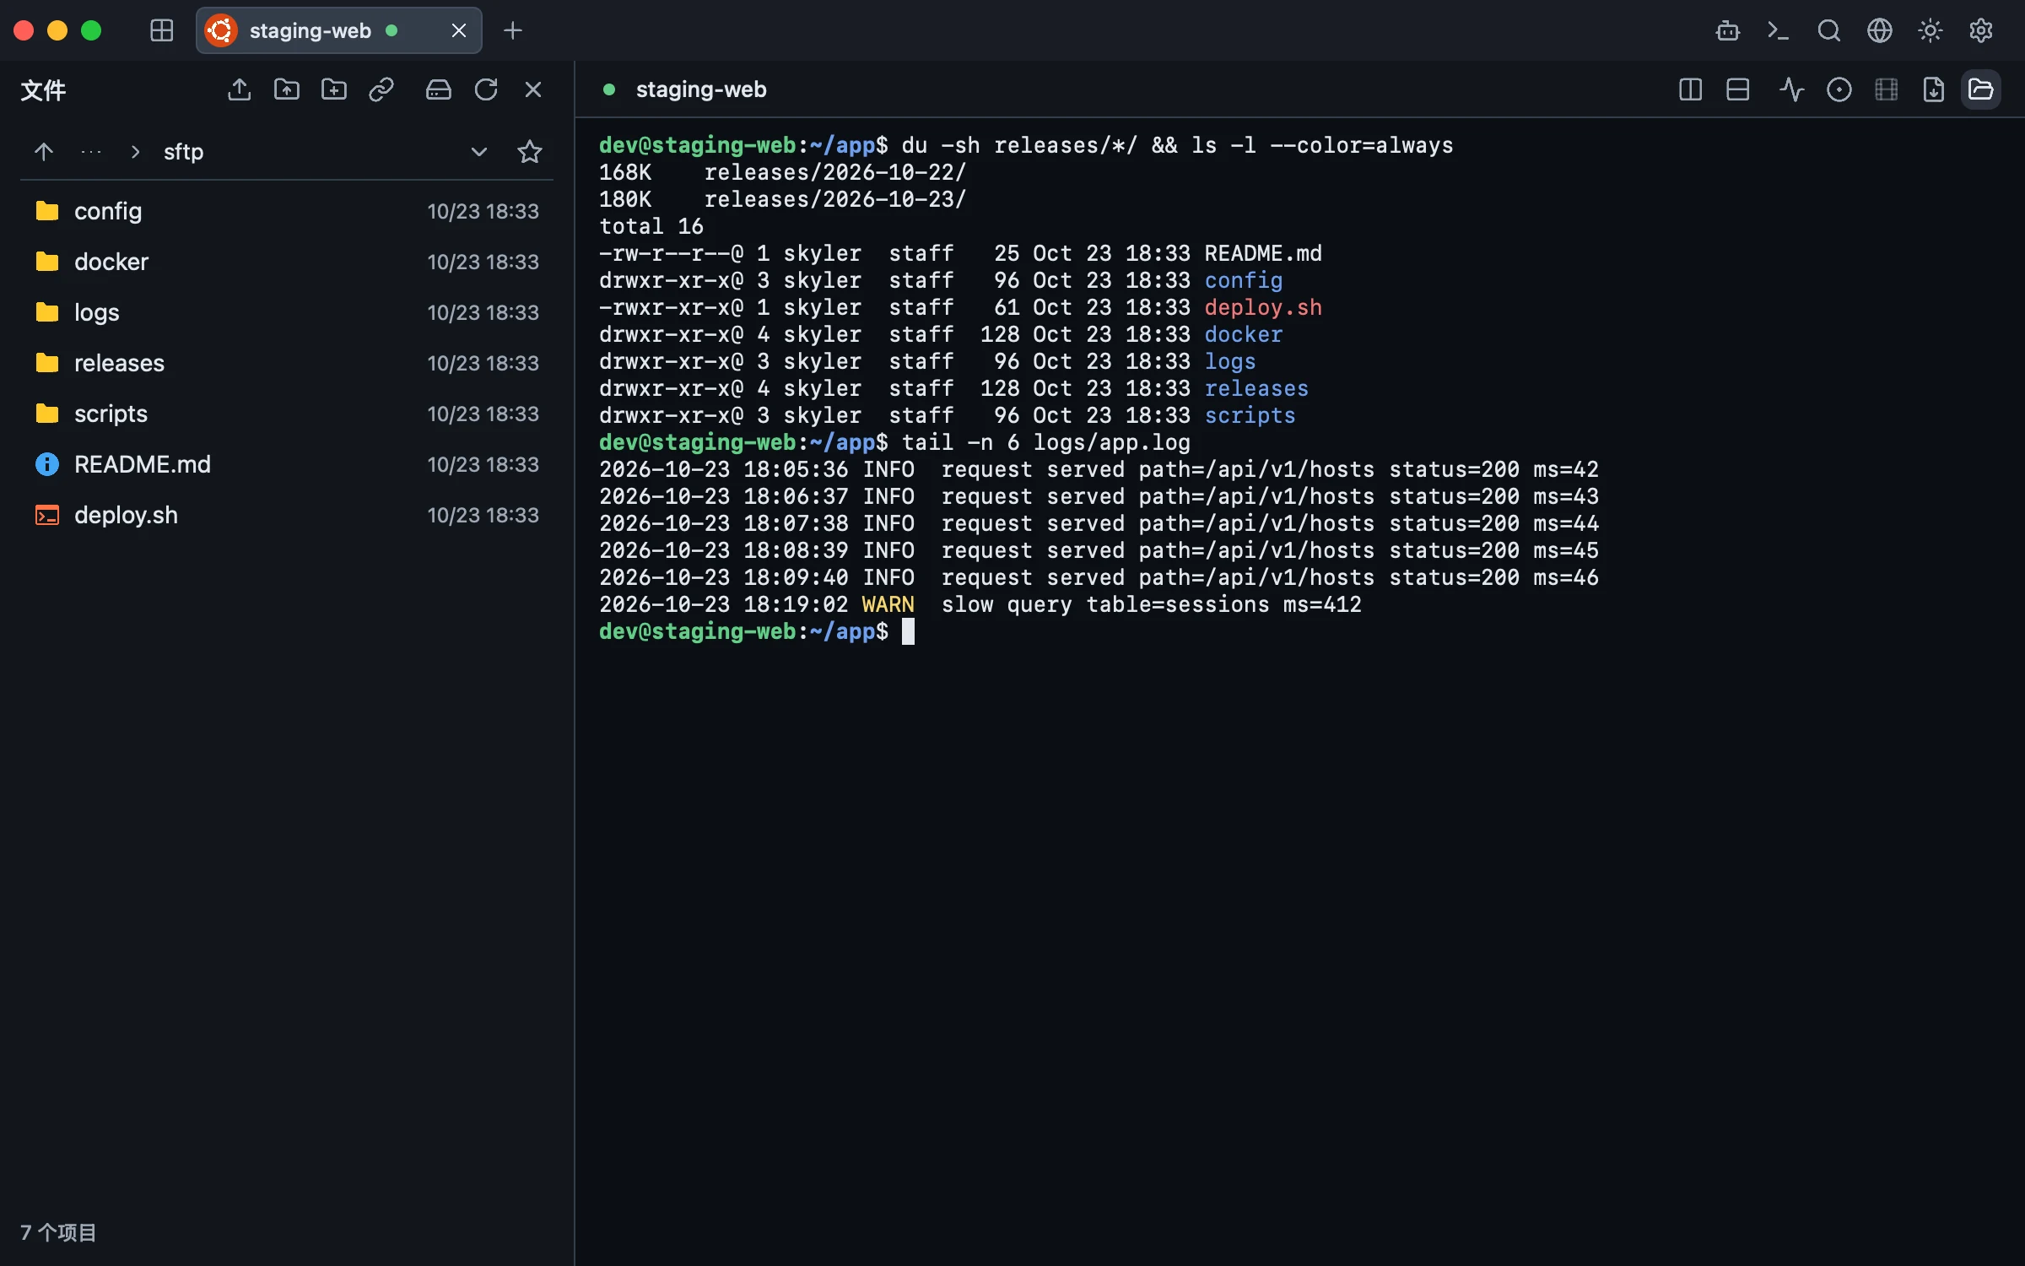Click the '7 个项目' status text
This screenshot has height=1266, width=2025.
59,1232
